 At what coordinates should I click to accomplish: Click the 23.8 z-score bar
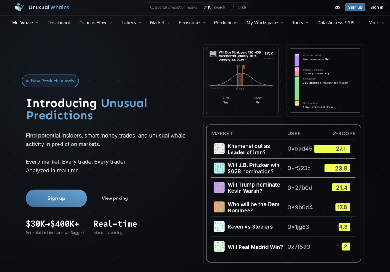click(337, 168)
